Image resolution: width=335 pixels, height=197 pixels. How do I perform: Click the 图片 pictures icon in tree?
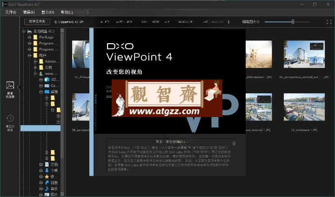(47, 195)
